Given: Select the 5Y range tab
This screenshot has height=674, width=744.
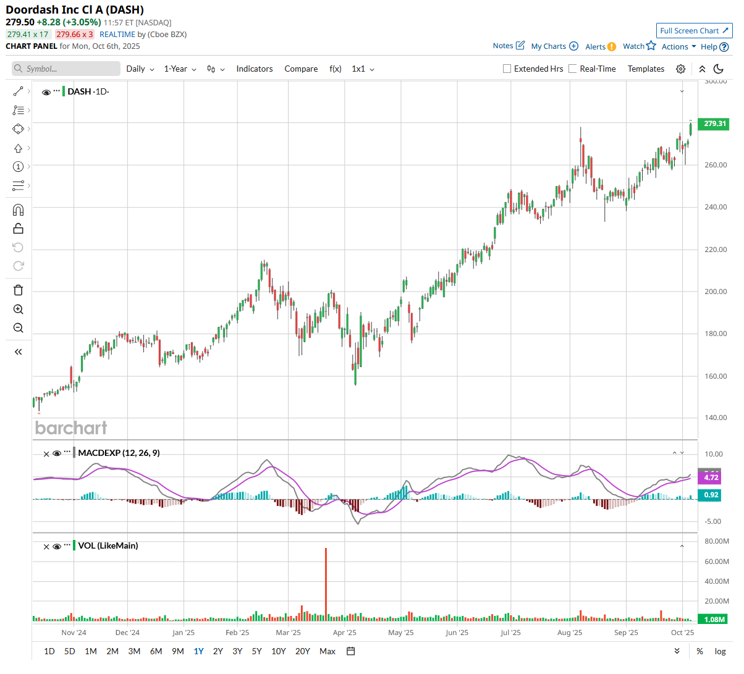Looking at the screenshot, I should tap(257, 651).
